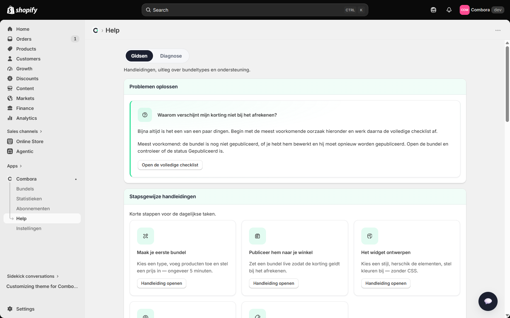Open the Sidekick assistant icon in top bar
Viewport: 510px width, 318px height.
click(x=433, y=10)
